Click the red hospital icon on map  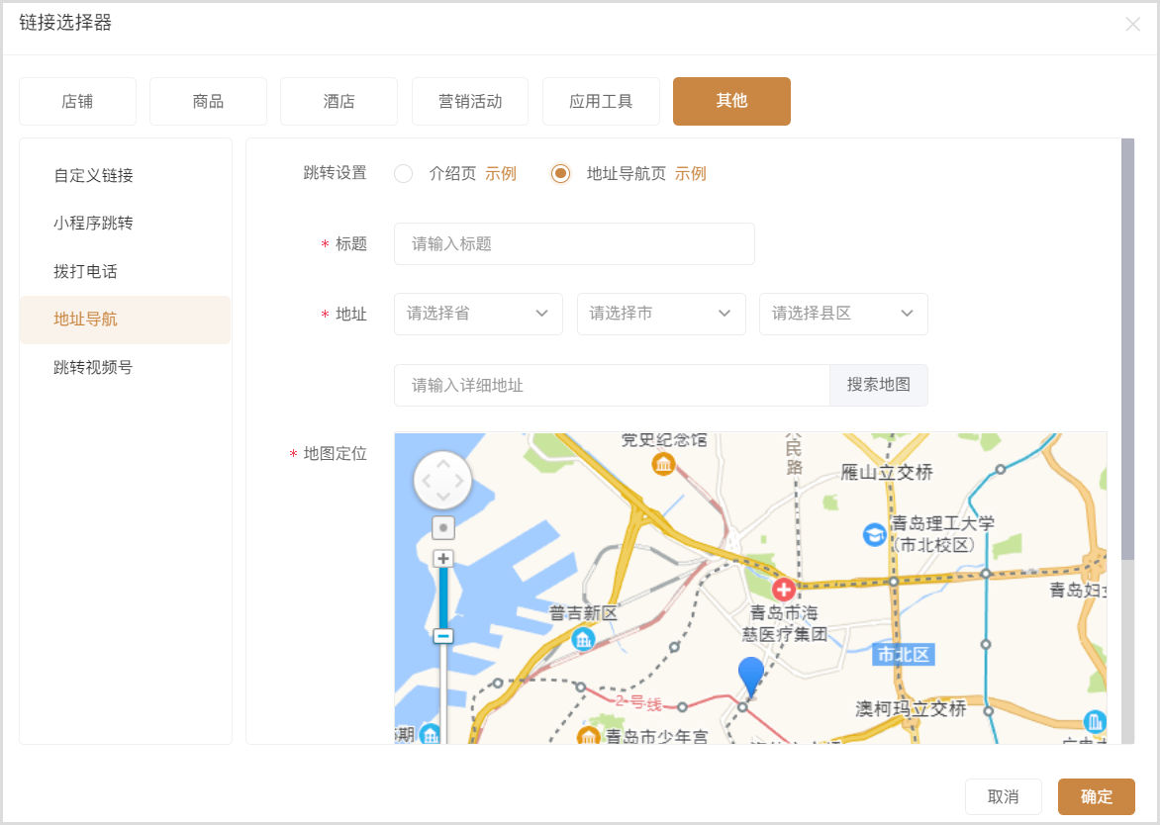click(x=784, y=591)
